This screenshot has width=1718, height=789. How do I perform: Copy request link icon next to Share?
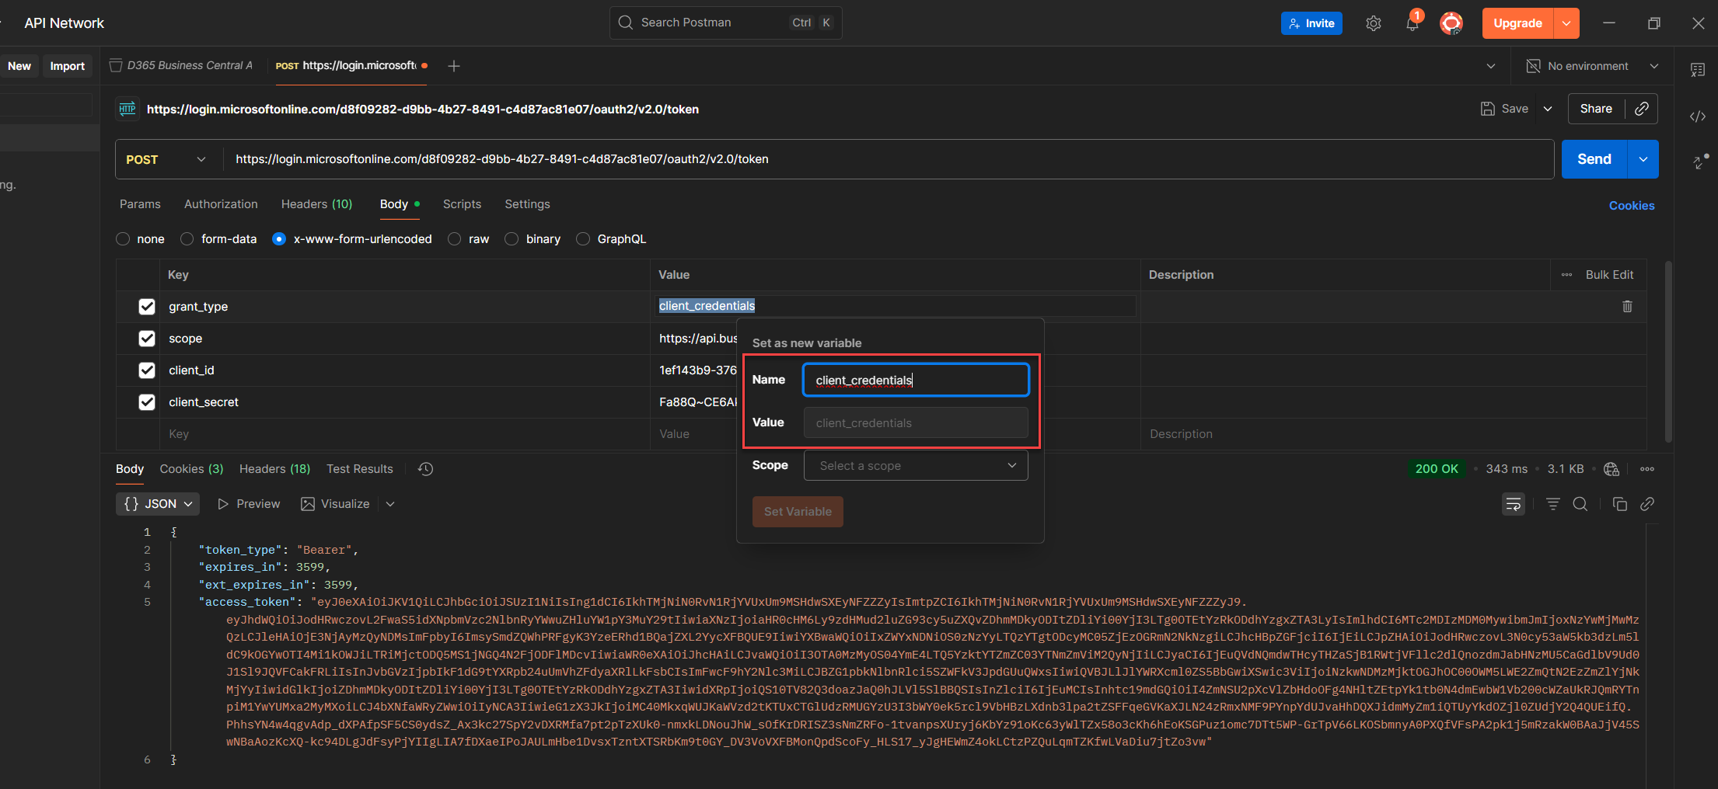click(x=1641, y=109)
